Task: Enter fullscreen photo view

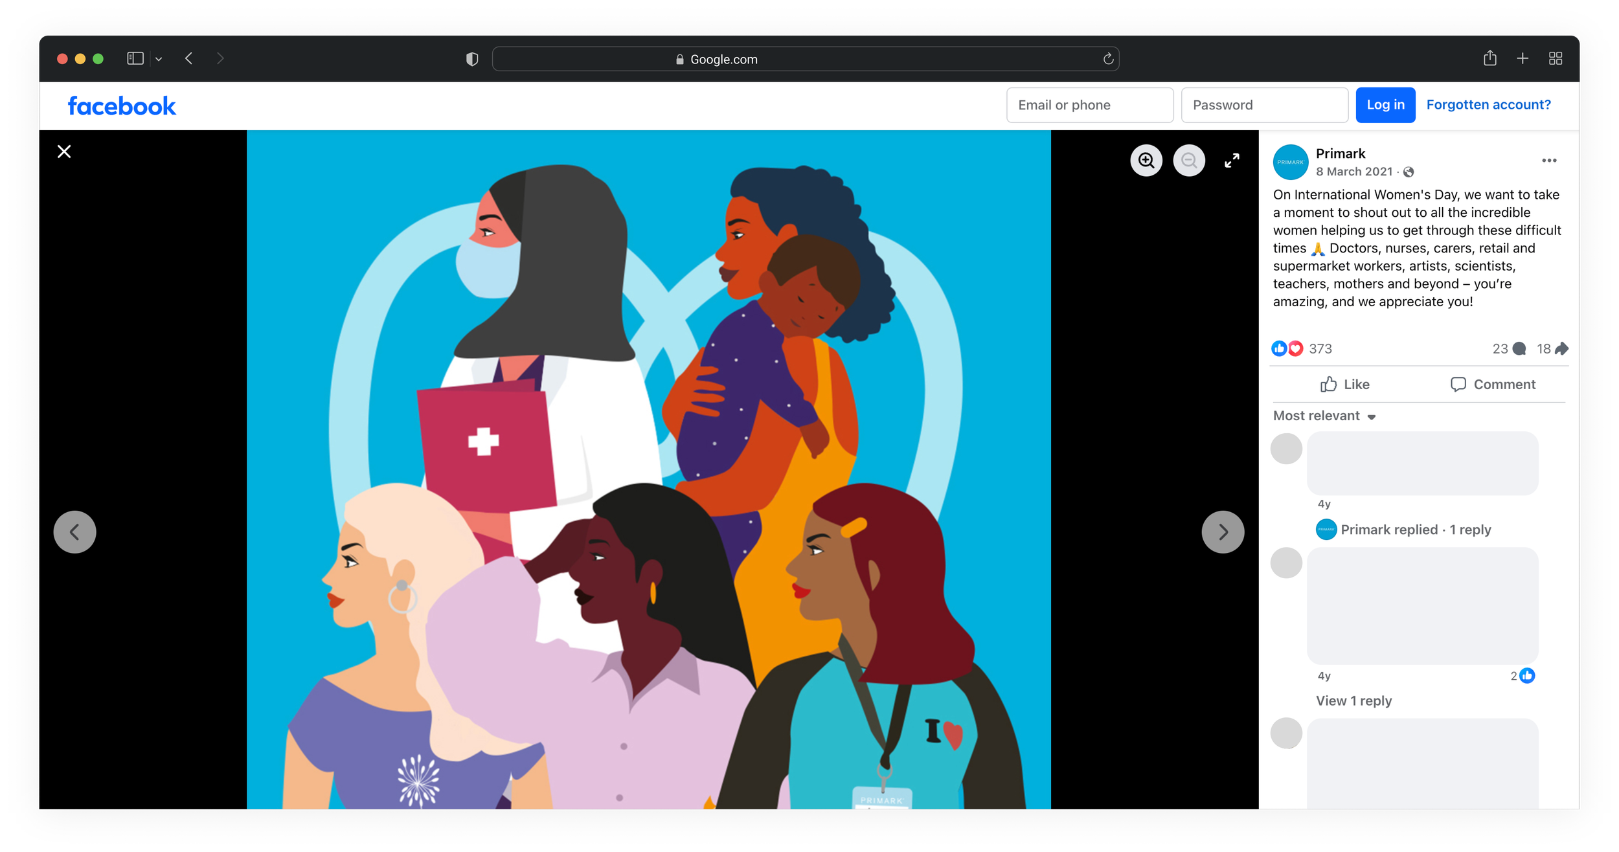Action: [1232, 161]
